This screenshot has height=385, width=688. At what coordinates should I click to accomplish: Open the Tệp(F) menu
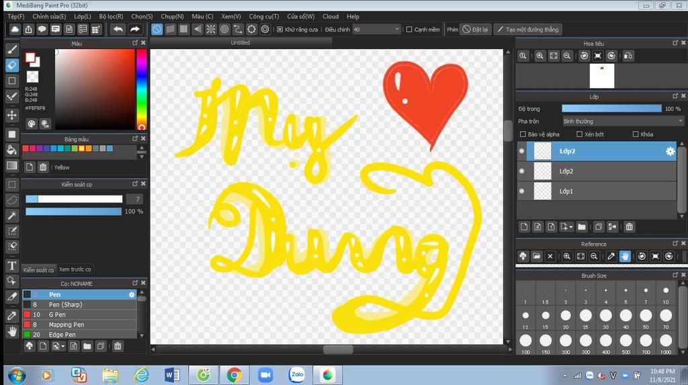(16, 16)
